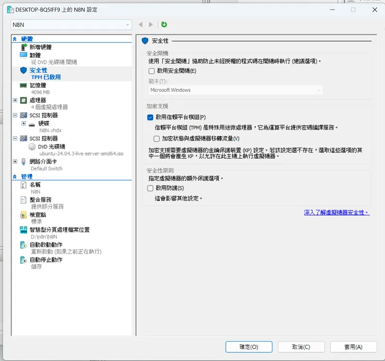Collapse the Management (管理) section
This screenshot has width=385, height=361.
(x=15, y=177)
